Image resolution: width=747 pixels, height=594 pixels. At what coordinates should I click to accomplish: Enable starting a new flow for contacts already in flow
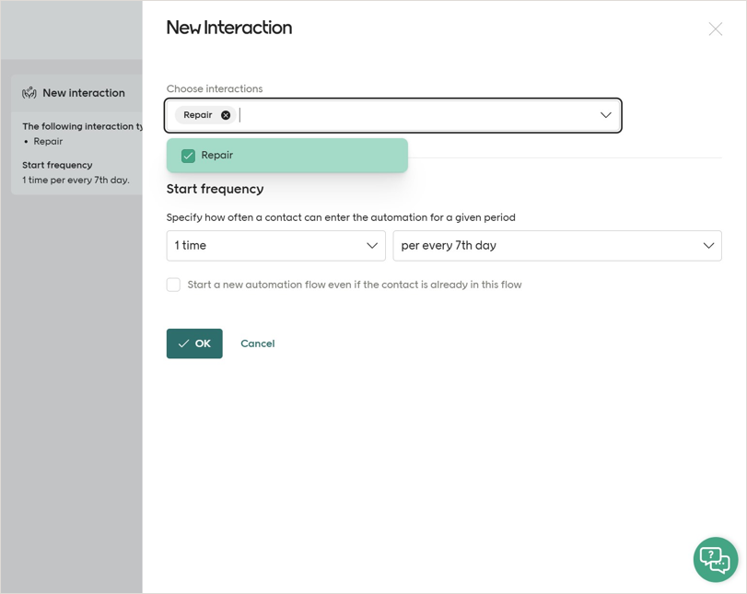pos(173,285)
